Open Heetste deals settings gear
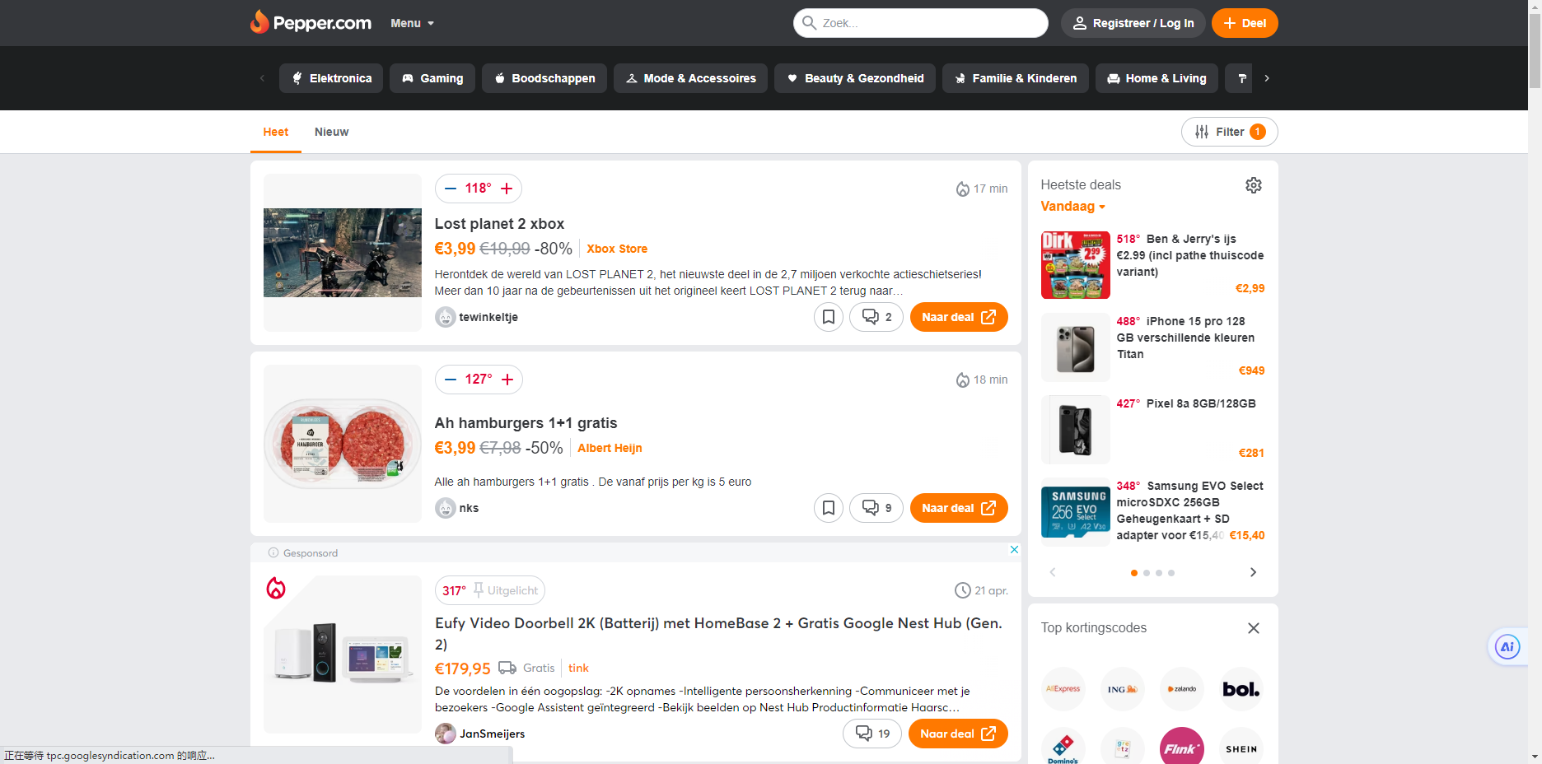 [x=1253, y=185]
